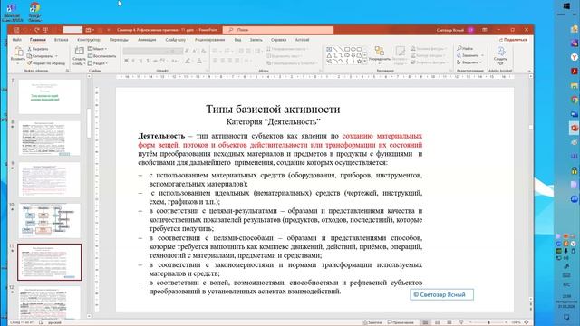Select the triangle shape in shapes gallery
Image resolution: width=580 pixels, height=326 pixels.
pos(329,55)
